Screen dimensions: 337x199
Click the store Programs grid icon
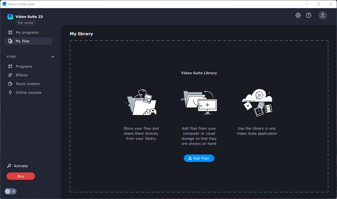[x=10, y=66]
